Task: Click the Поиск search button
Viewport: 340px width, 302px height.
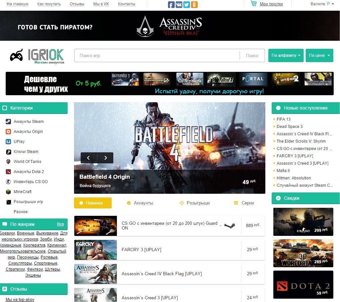Action: coord(252,55)
